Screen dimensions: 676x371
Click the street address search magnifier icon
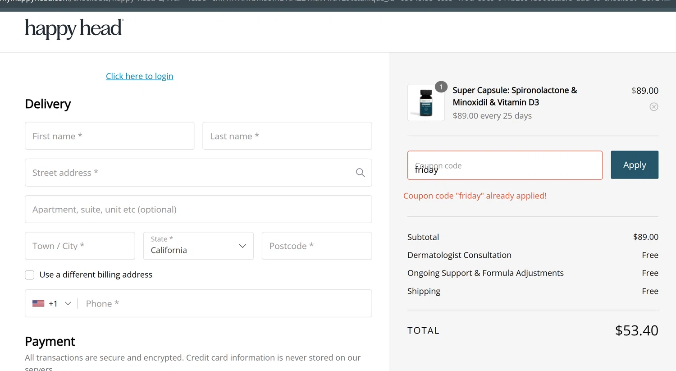coord(360,173)
